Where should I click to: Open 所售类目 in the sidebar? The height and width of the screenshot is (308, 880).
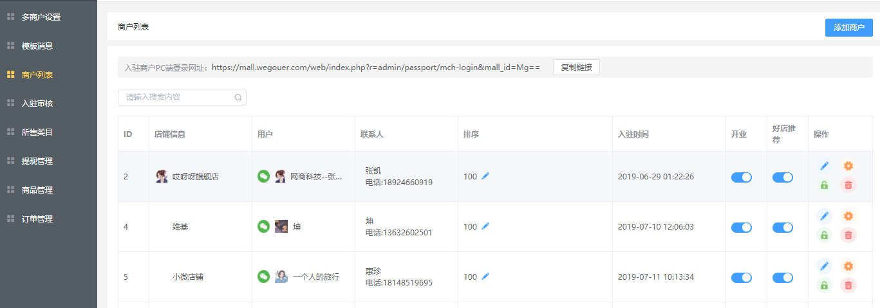pyautogui.click(x=37, y=132)
